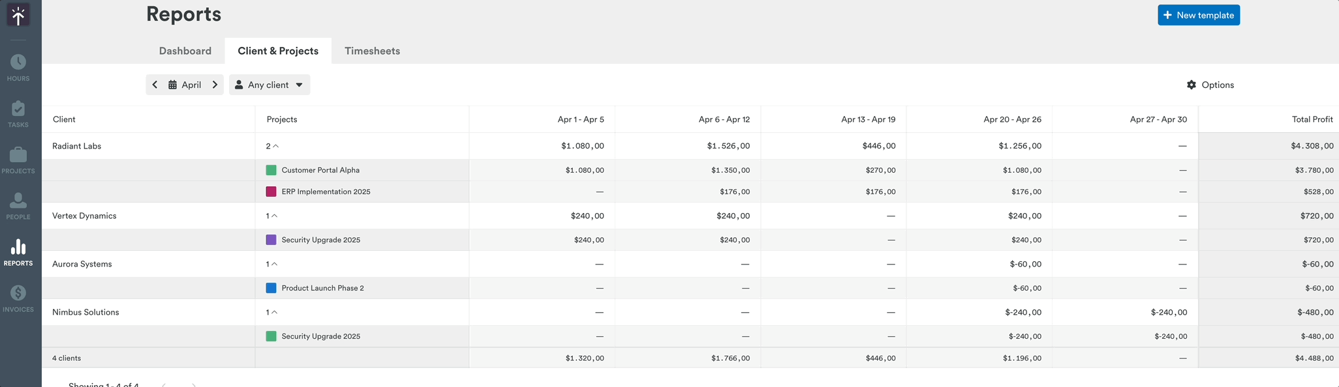Click Radiant Labs Apr 6 - Apr 12 value $1.526,00
This screenshot has width=1339, height=387.
coord(728,146)
